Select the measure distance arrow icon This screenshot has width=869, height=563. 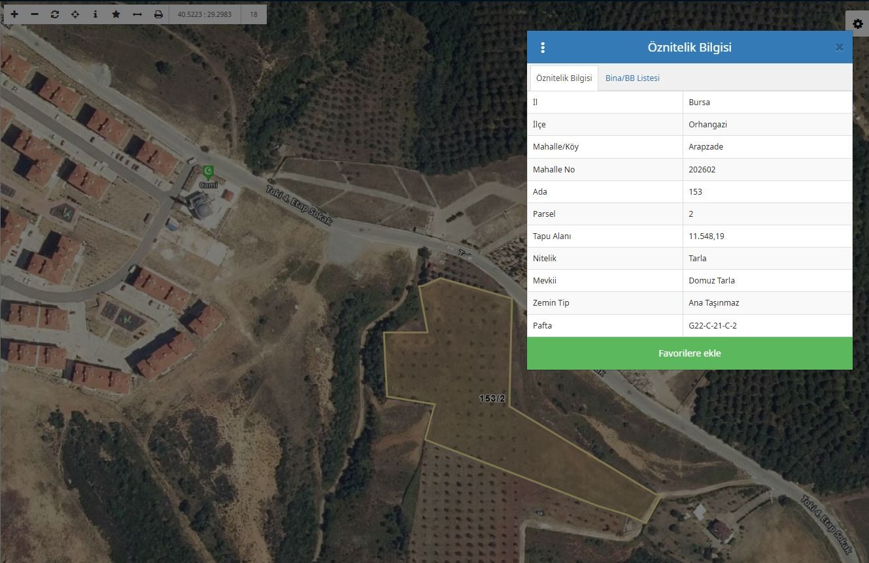click(x=137, y=14)
